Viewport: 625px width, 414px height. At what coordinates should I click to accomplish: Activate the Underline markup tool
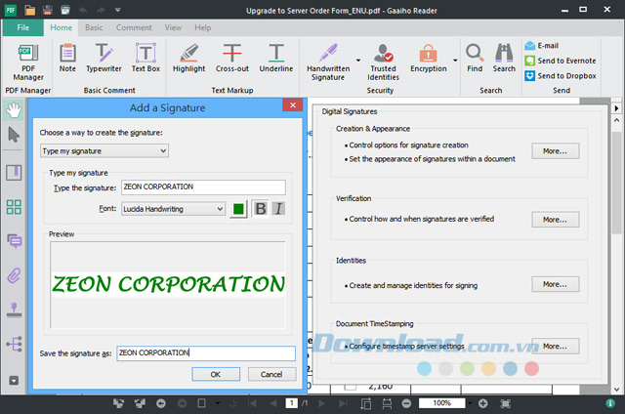(275, 59)
